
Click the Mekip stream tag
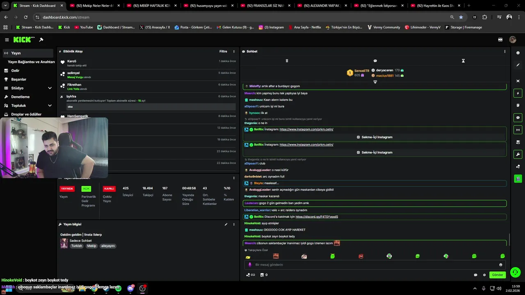tap(91, 246)
